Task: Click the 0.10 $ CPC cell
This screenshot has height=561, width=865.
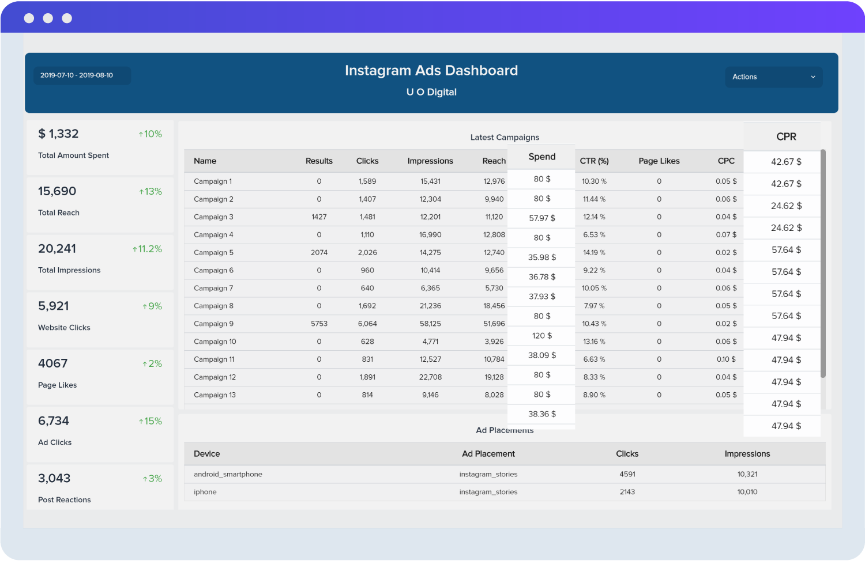Action: pos(726,360)
